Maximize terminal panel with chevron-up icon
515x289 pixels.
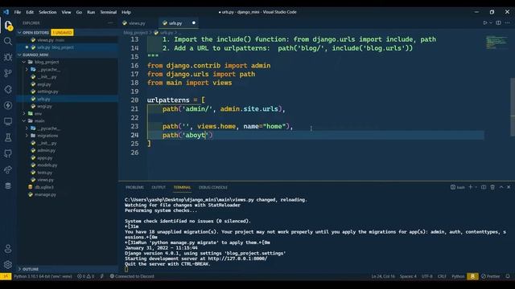[501, 187]
